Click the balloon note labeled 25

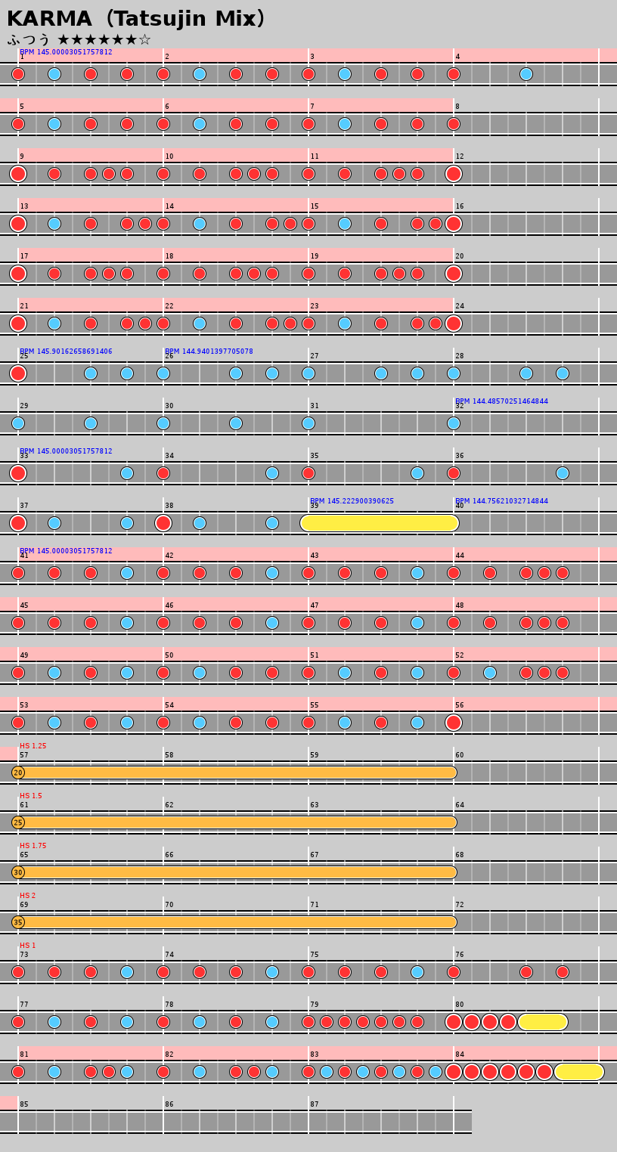[x=18, y=822]
